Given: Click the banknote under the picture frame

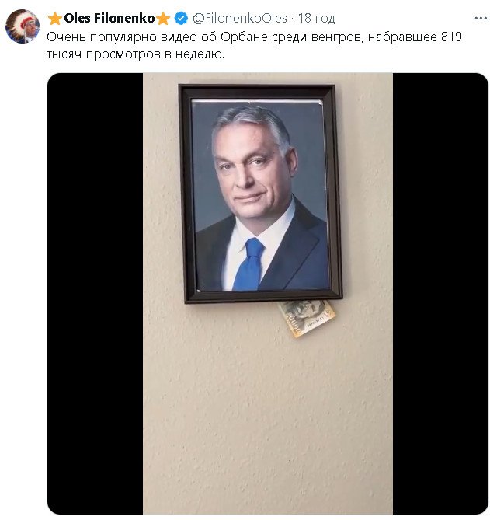Looking at the screenshot, I should [x=307, y=318].
